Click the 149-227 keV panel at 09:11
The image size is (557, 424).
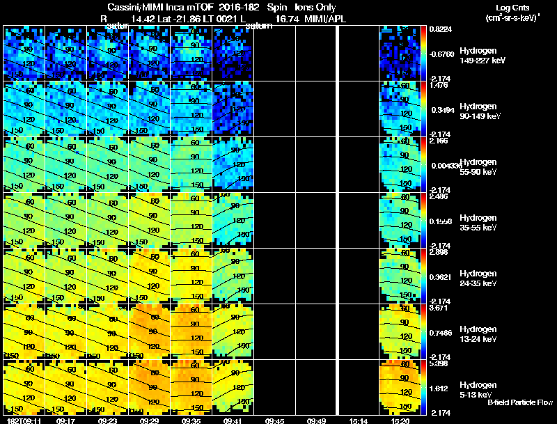pos(24,53)
